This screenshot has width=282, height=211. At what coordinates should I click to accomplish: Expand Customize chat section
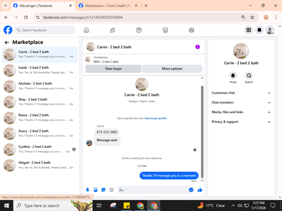[x=241, y=93]
